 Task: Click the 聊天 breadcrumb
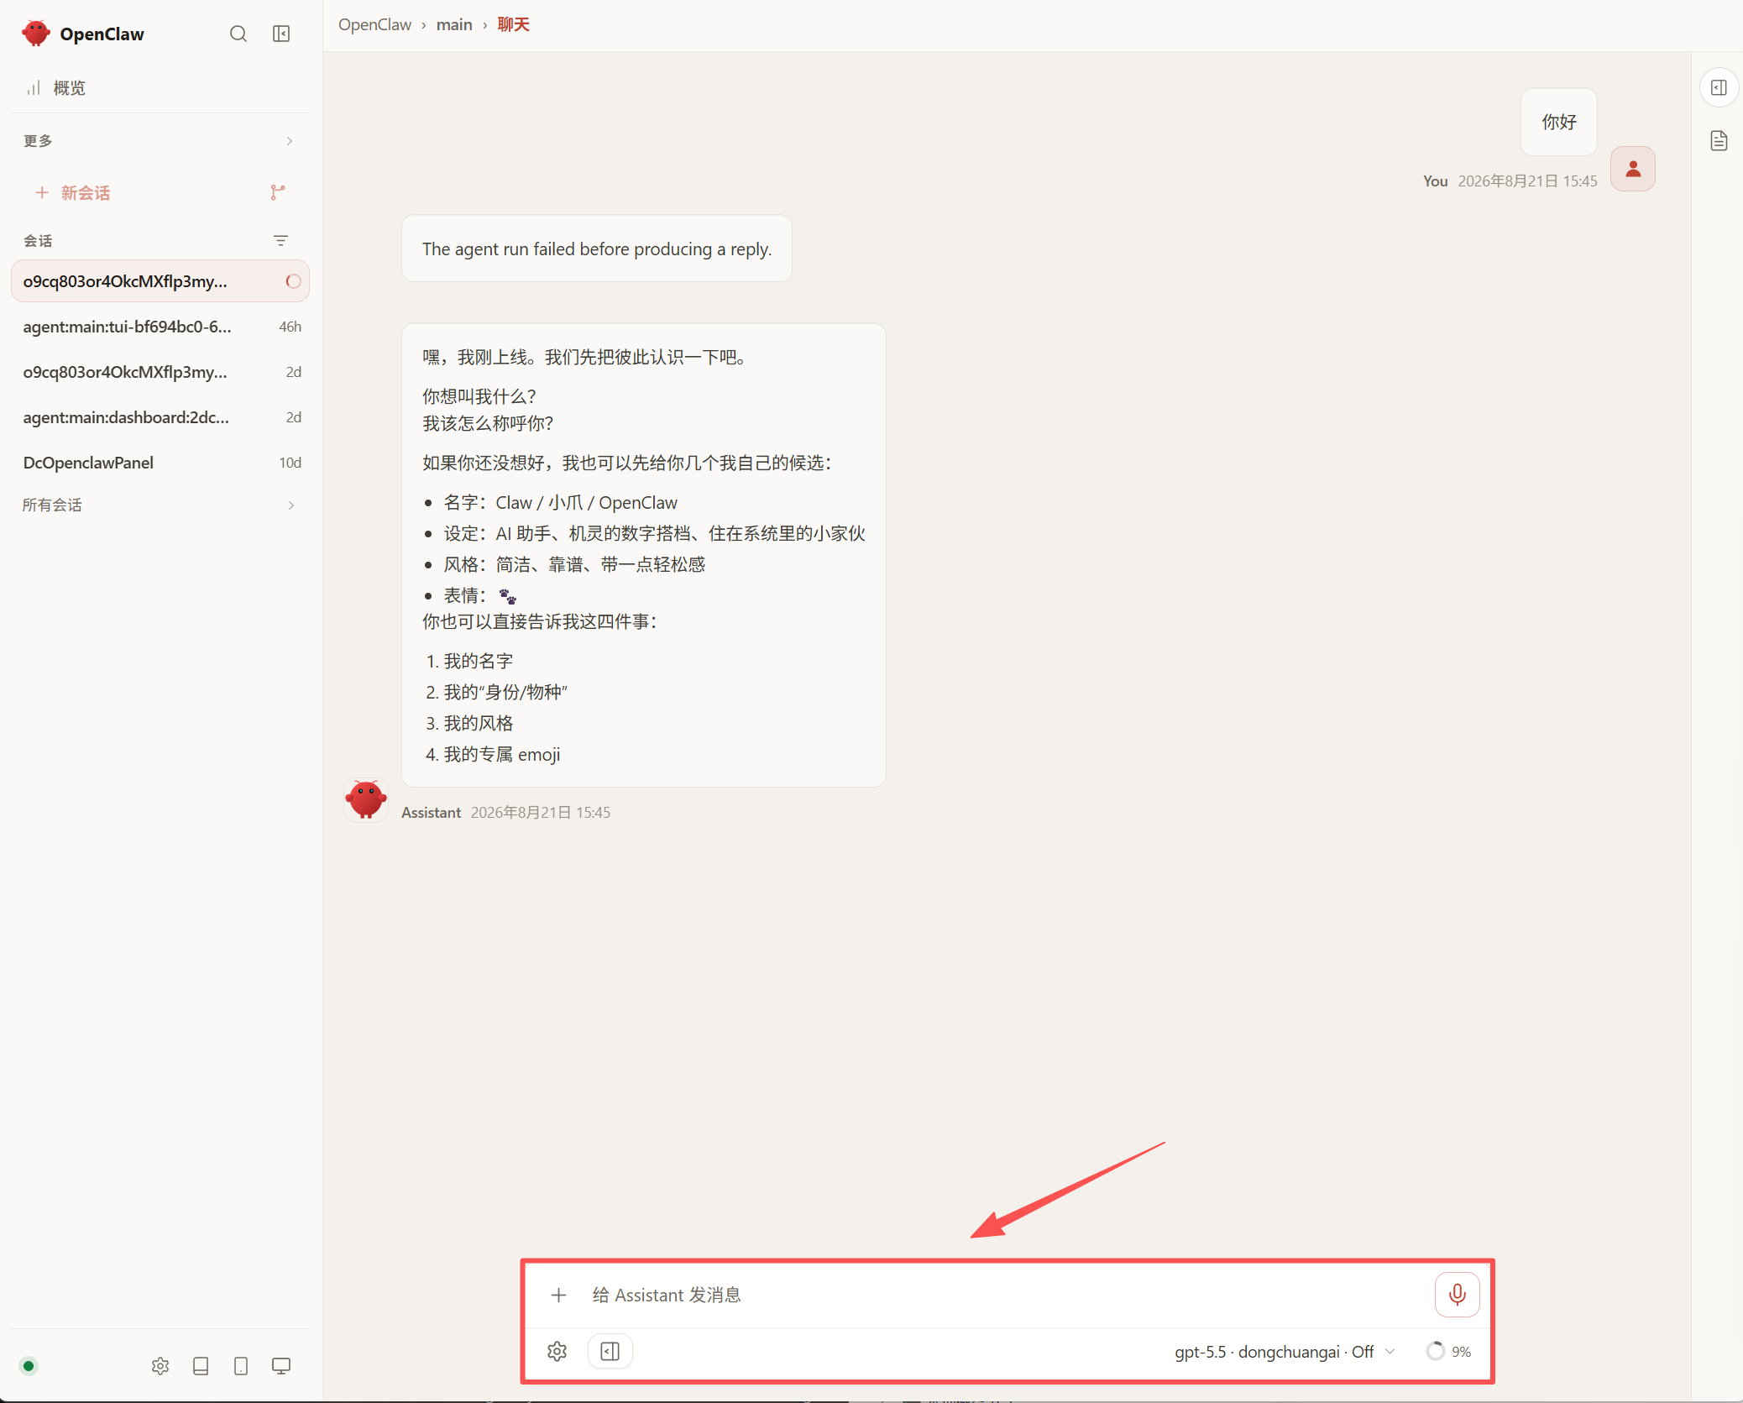coord(513,25)
